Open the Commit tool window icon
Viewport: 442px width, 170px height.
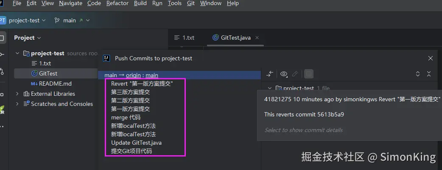(2, 54)
